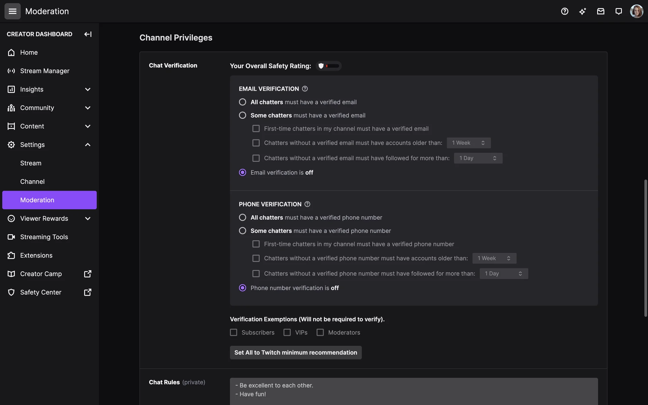Image resolution: width=648 pixels, height=405 pixels.
Task: Open the 1 Day phone follow duration dropdown
Action: point(504,274)
